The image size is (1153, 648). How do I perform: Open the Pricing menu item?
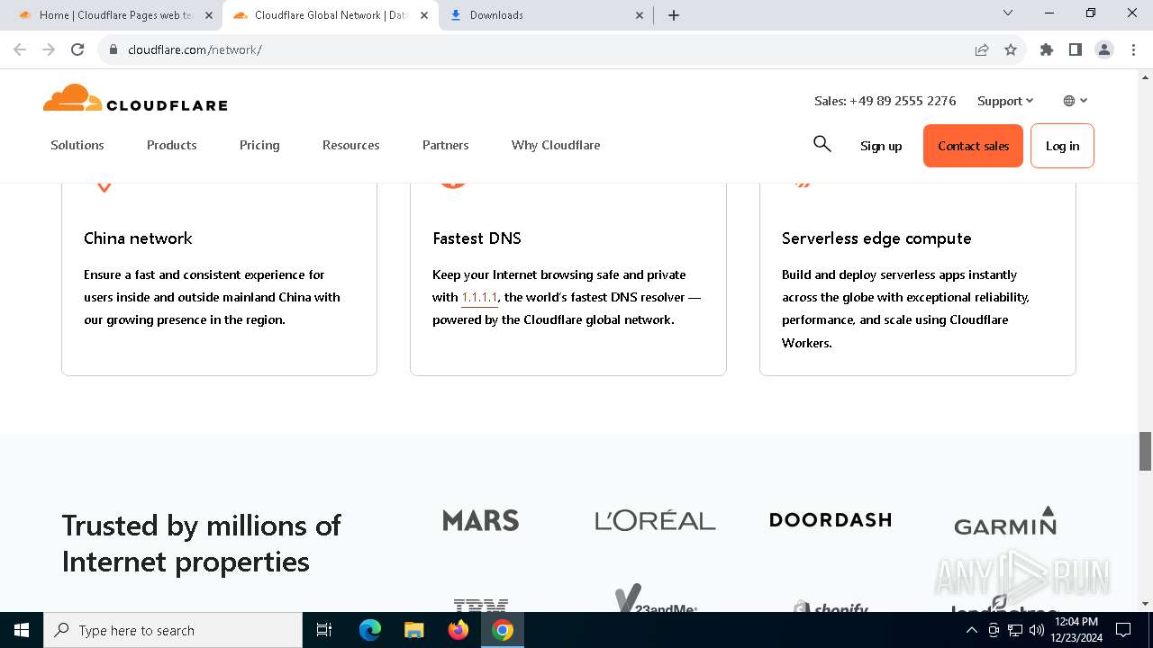coord(259,145)
